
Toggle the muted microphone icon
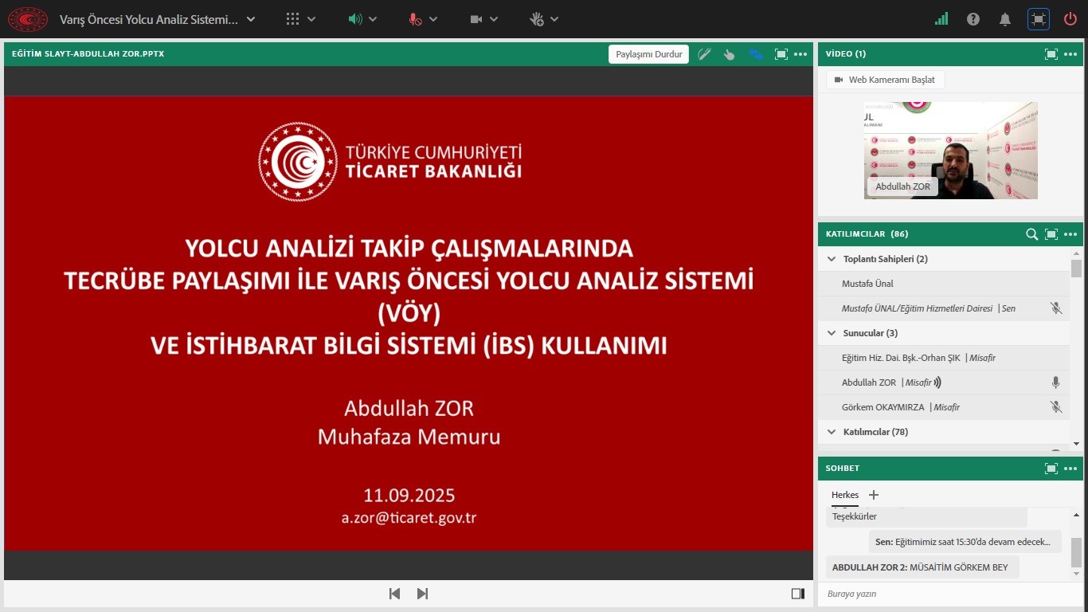415,19
